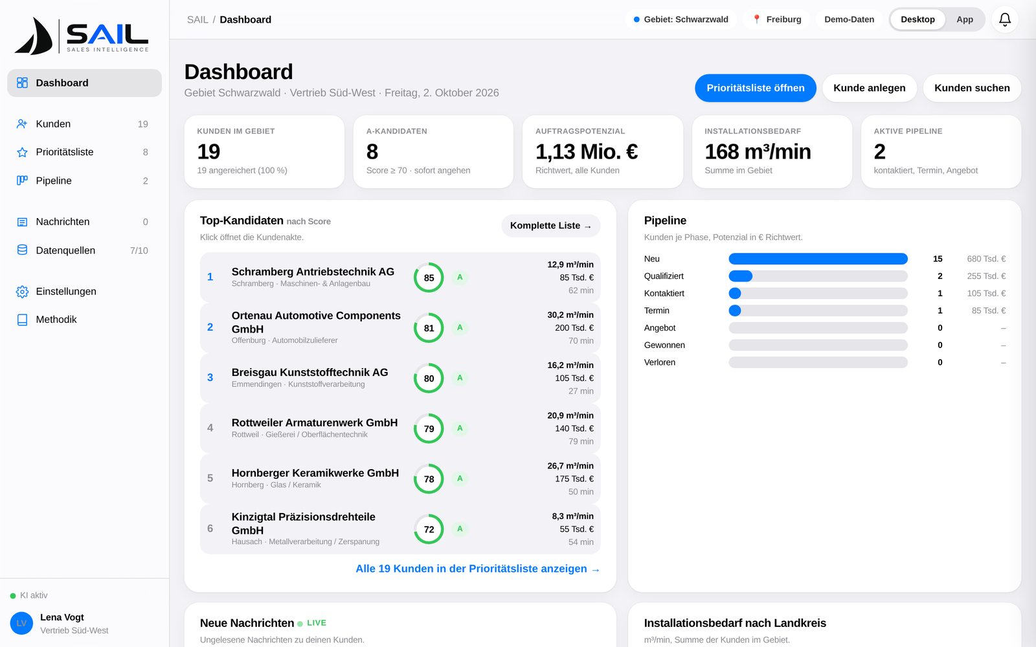Click the Aktive Pipeline KPI card
Screen dimensions: 1036x647
[x=941, y=152]
